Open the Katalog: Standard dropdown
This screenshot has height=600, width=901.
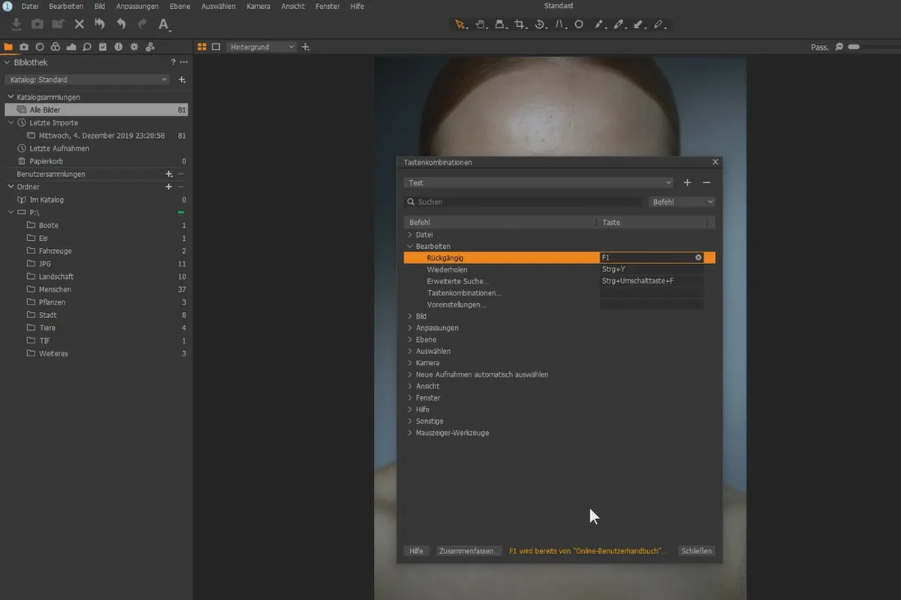point(87,79)
